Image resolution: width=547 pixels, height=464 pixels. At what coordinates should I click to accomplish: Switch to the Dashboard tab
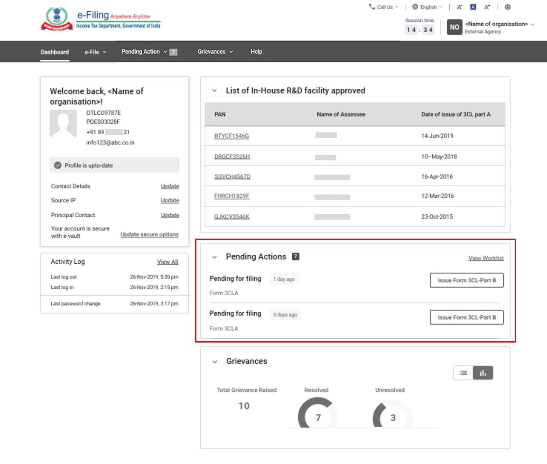point(55,52)
